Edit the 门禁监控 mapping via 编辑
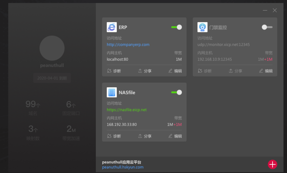 coord(266,71)
